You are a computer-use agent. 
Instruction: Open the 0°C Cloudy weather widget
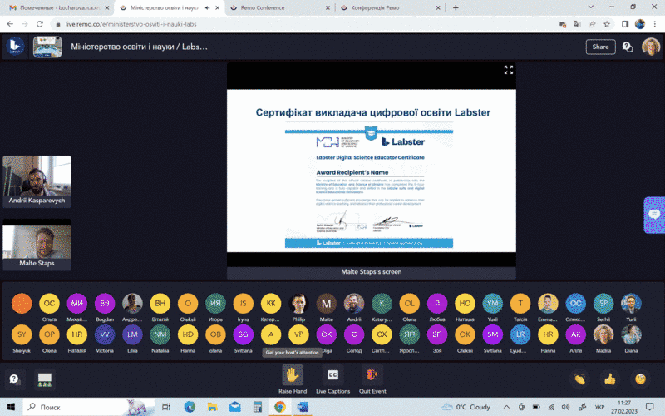465,407
